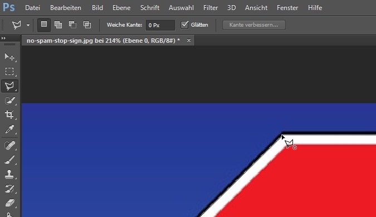The image size is (376, 217).
Task: Open the Bild menu
Action: point(97,8)
